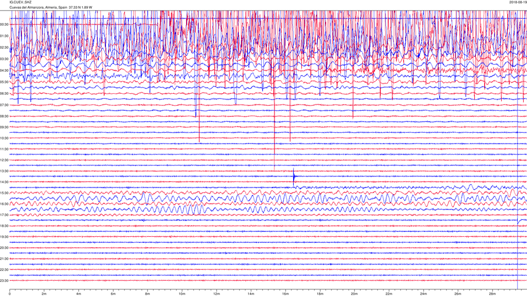527x296 pixels.
Task: Click the 0 tick on the minute axis
Action: 10,294
